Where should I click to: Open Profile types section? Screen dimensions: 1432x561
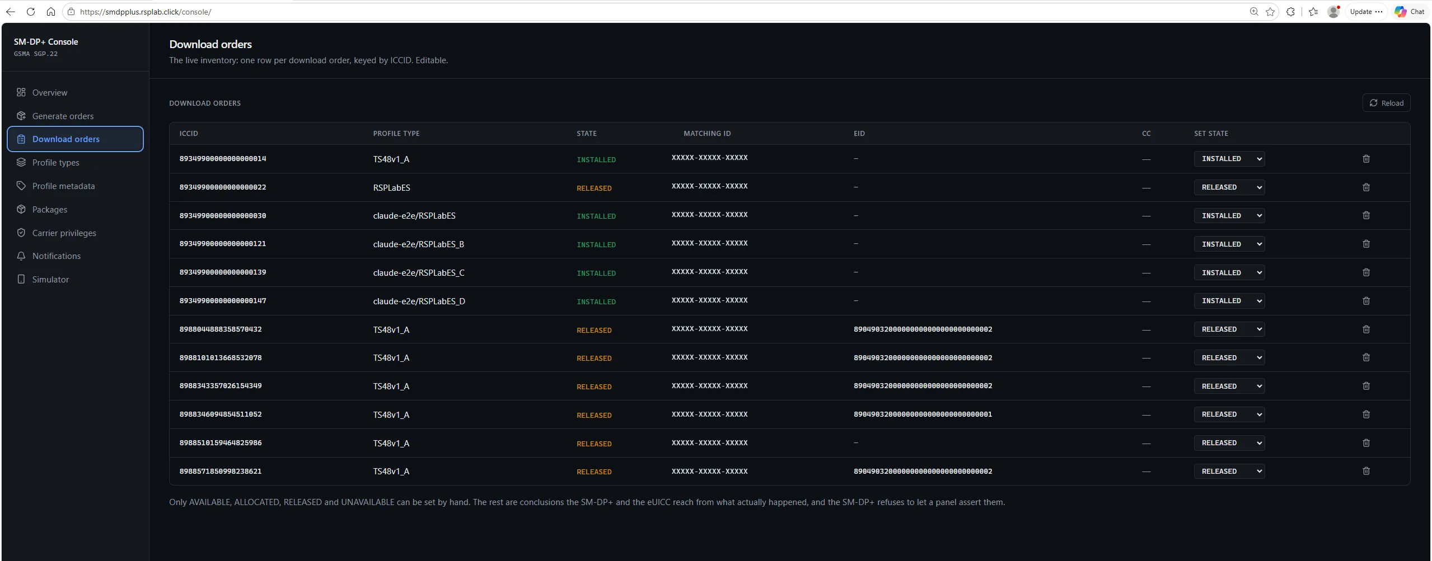75,162
